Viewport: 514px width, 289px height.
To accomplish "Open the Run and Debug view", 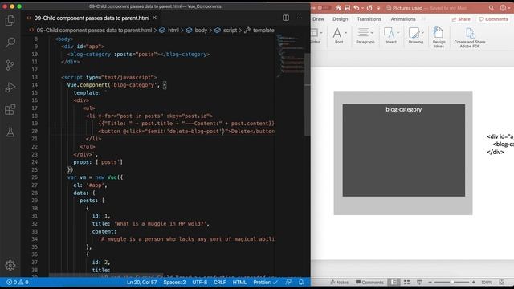I will pyautogui.click(x=10, y=88).
